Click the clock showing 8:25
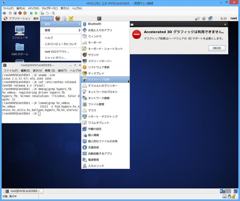Viewport: 240px width, 201px height. [223, 19]
